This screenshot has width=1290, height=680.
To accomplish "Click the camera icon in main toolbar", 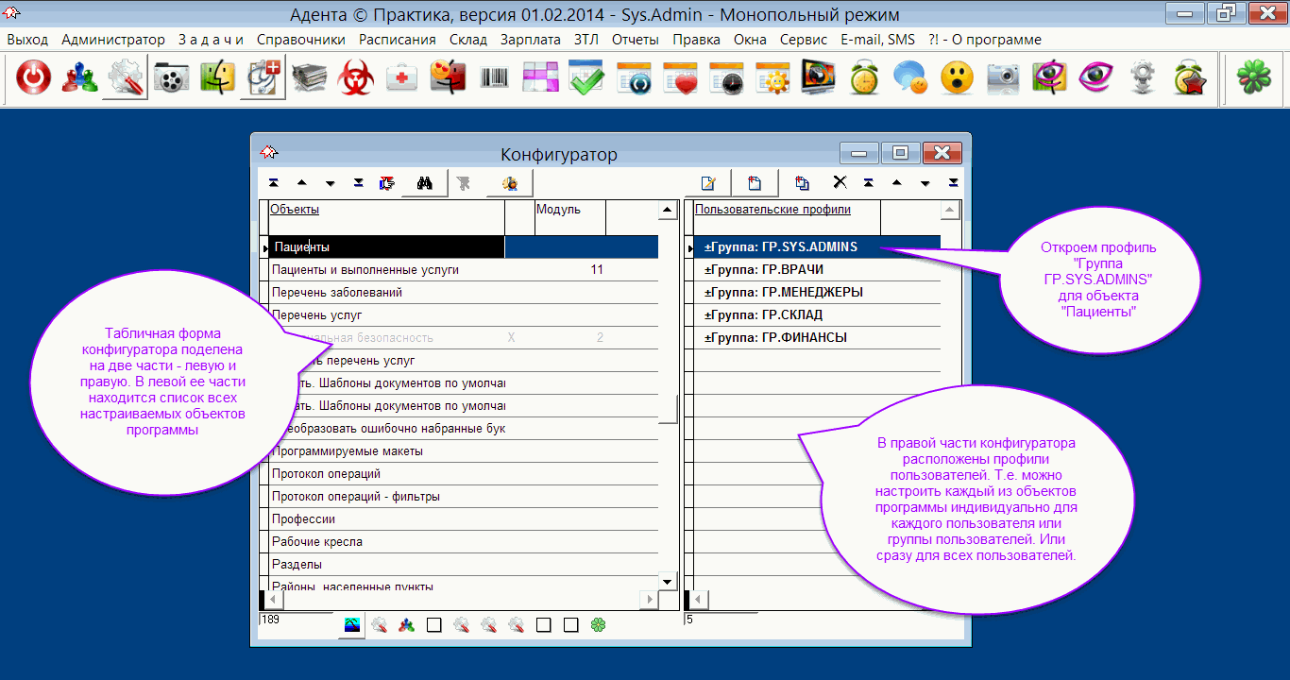I will tap(1002, 78).
